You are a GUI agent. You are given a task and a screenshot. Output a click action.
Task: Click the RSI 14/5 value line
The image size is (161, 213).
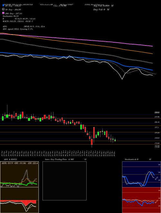click(19, 19)
